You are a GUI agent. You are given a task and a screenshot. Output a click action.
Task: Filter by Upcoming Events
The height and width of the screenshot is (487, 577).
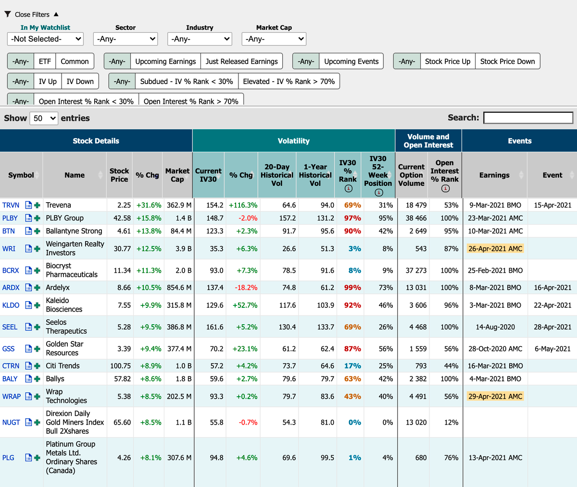click(351, 61)
